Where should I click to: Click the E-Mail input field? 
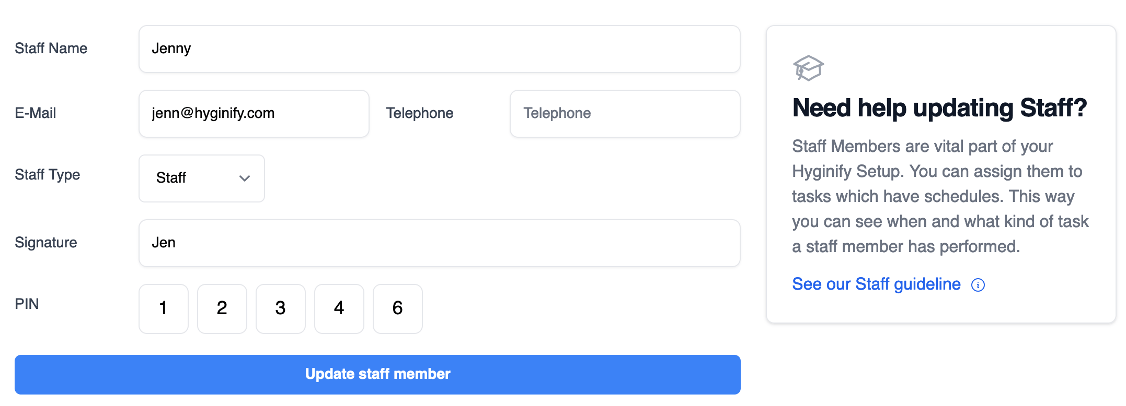click(x=254, y=114)
